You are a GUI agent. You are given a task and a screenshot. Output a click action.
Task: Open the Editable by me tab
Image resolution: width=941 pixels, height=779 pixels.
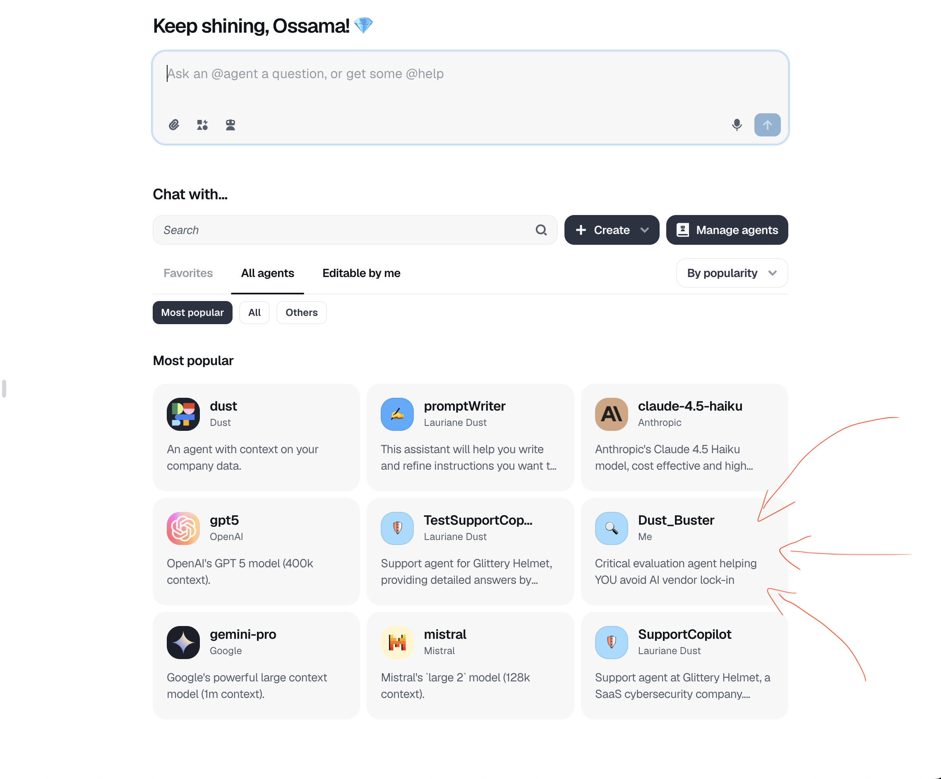tap(361, 273)
